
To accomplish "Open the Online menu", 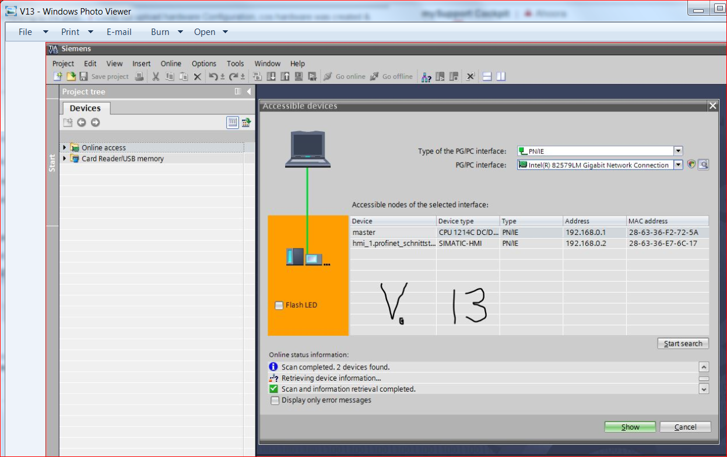I will coord(171,64).
